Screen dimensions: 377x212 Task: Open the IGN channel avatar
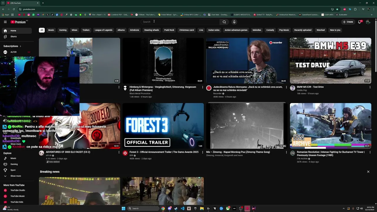[x=125, y=153]
